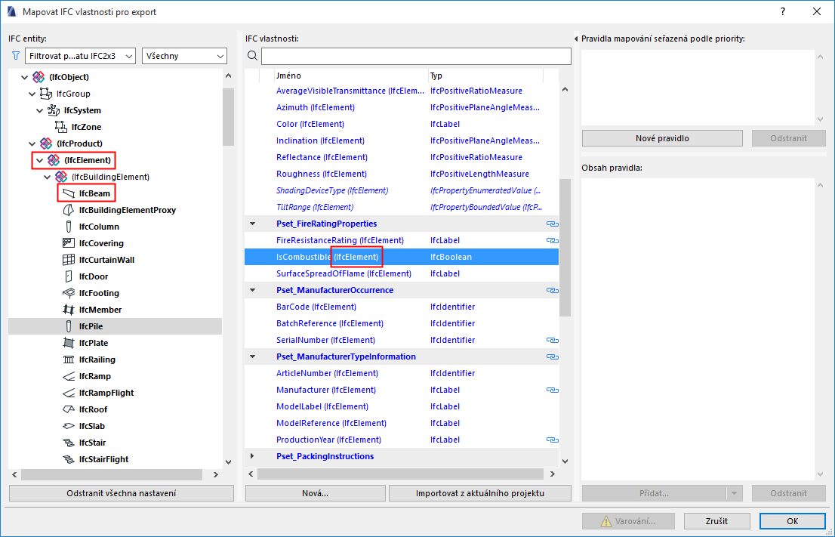Collapse the Pset_ManufacturerOccurrence group
The width and height of the screenshot is (835, 537).
252,290
